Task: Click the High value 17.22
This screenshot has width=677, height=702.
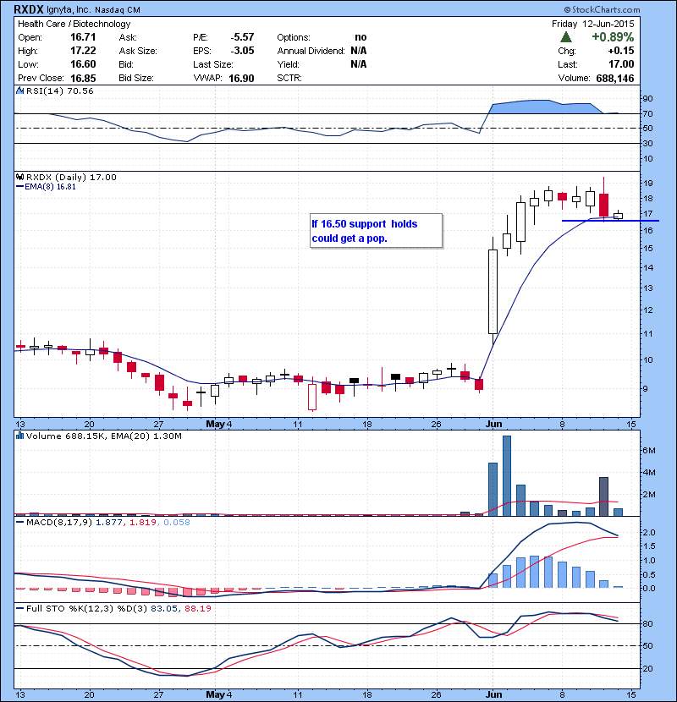Action: pyautogui.click(x=83, y=51)
